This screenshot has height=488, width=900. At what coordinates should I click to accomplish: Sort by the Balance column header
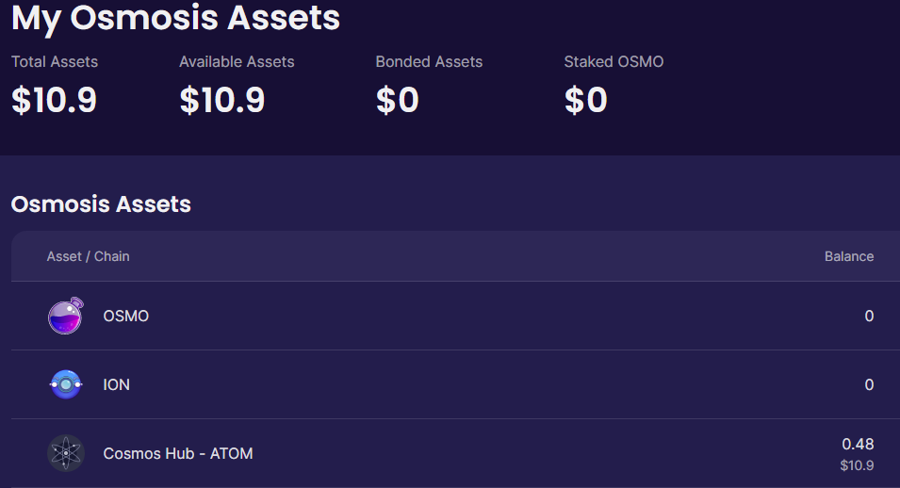point(849,256)
